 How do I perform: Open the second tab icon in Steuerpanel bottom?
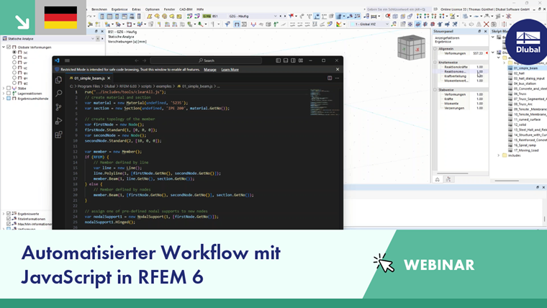coord(448,179)
